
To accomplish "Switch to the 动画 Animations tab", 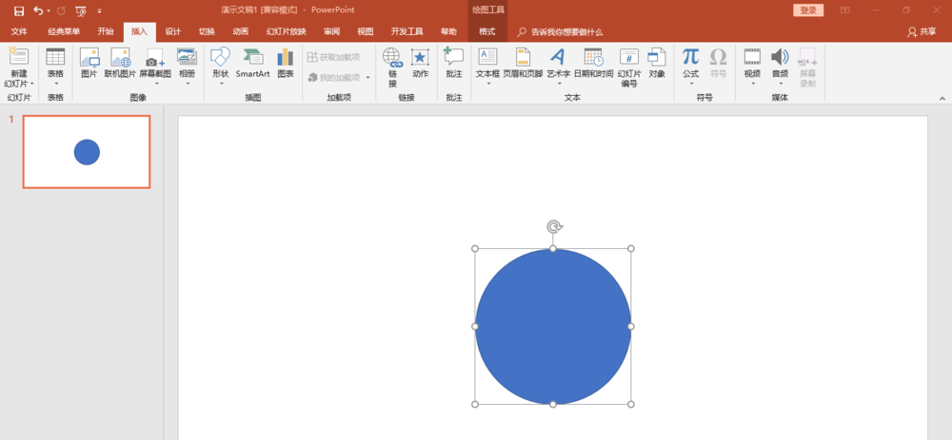I will coord(241,31).
